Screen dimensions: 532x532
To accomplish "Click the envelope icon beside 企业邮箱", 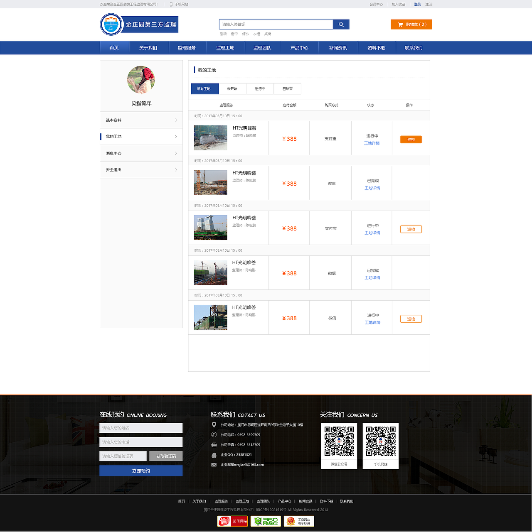I will pyautogui.click(x=214, y=465).
